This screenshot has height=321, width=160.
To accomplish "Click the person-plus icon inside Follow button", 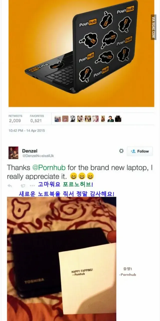I will tap(133, 151).
